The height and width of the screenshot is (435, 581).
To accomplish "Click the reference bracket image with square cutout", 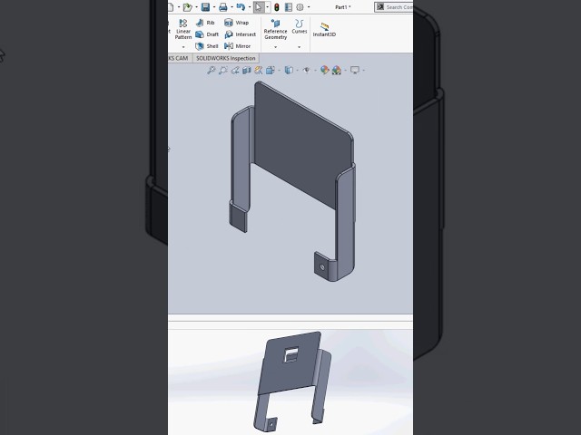I will pyautogui.click(x=292, y=382).
